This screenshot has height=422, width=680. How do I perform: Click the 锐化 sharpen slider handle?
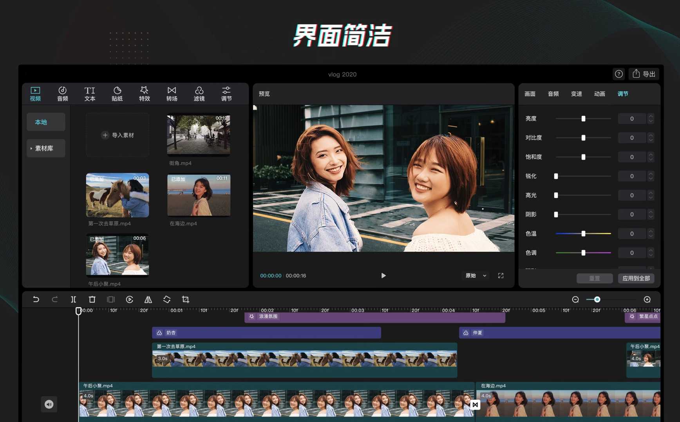coord(556,176)
